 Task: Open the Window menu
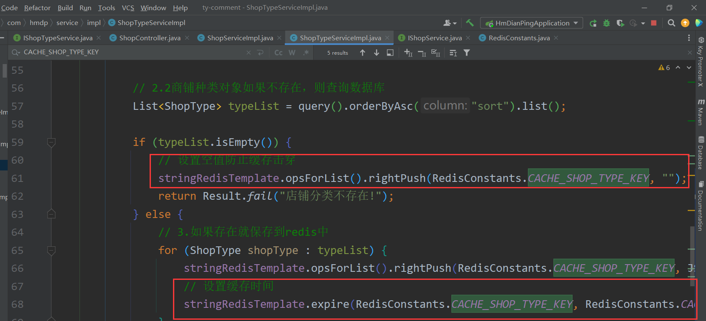(x=153, y=8)
